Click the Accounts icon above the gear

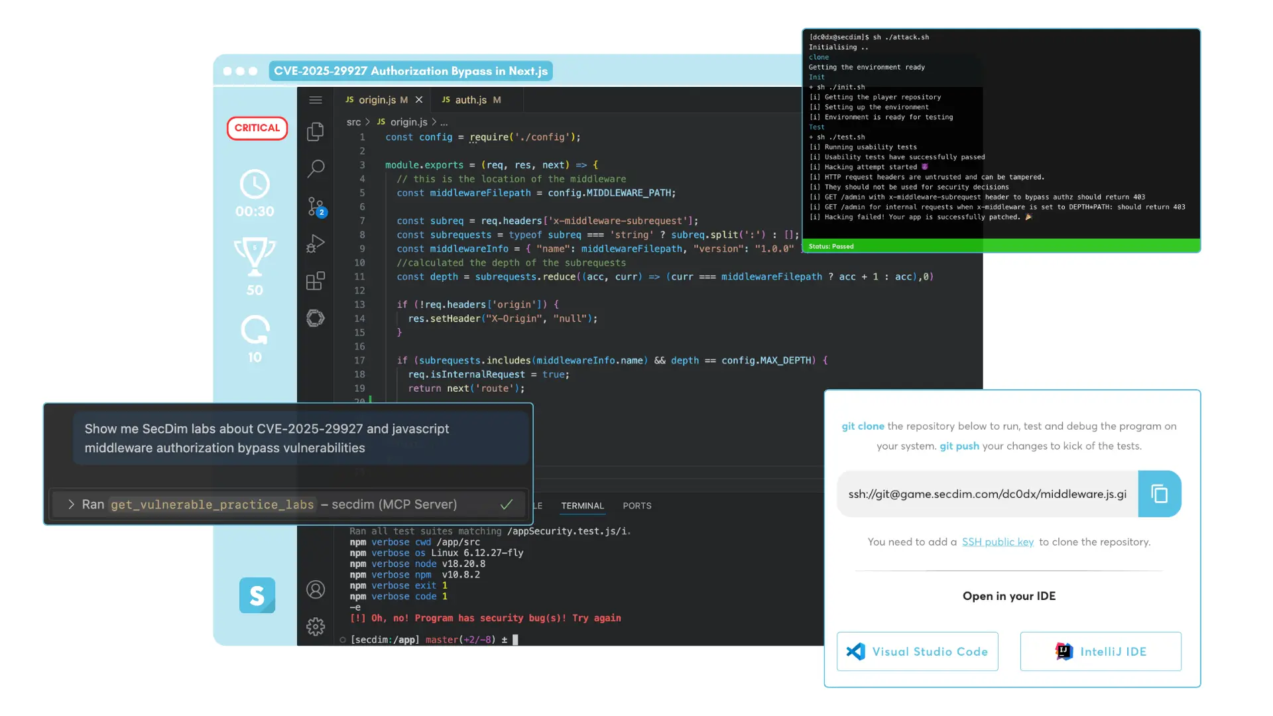[316, 589]
